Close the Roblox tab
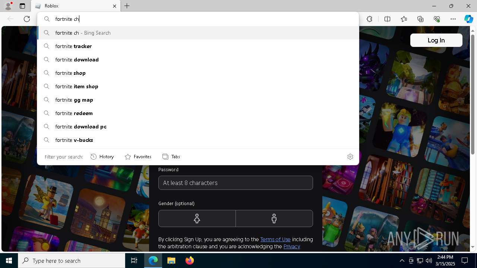The width and height of the screenshot is (477, 268). (x=114, y=6)
